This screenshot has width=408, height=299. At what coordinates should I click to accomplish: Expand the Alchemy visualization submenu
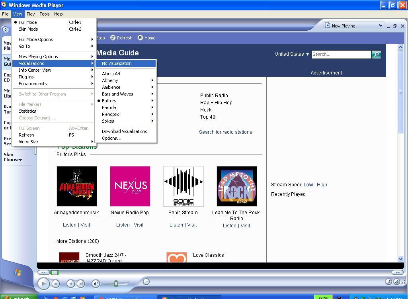[126, 80]
